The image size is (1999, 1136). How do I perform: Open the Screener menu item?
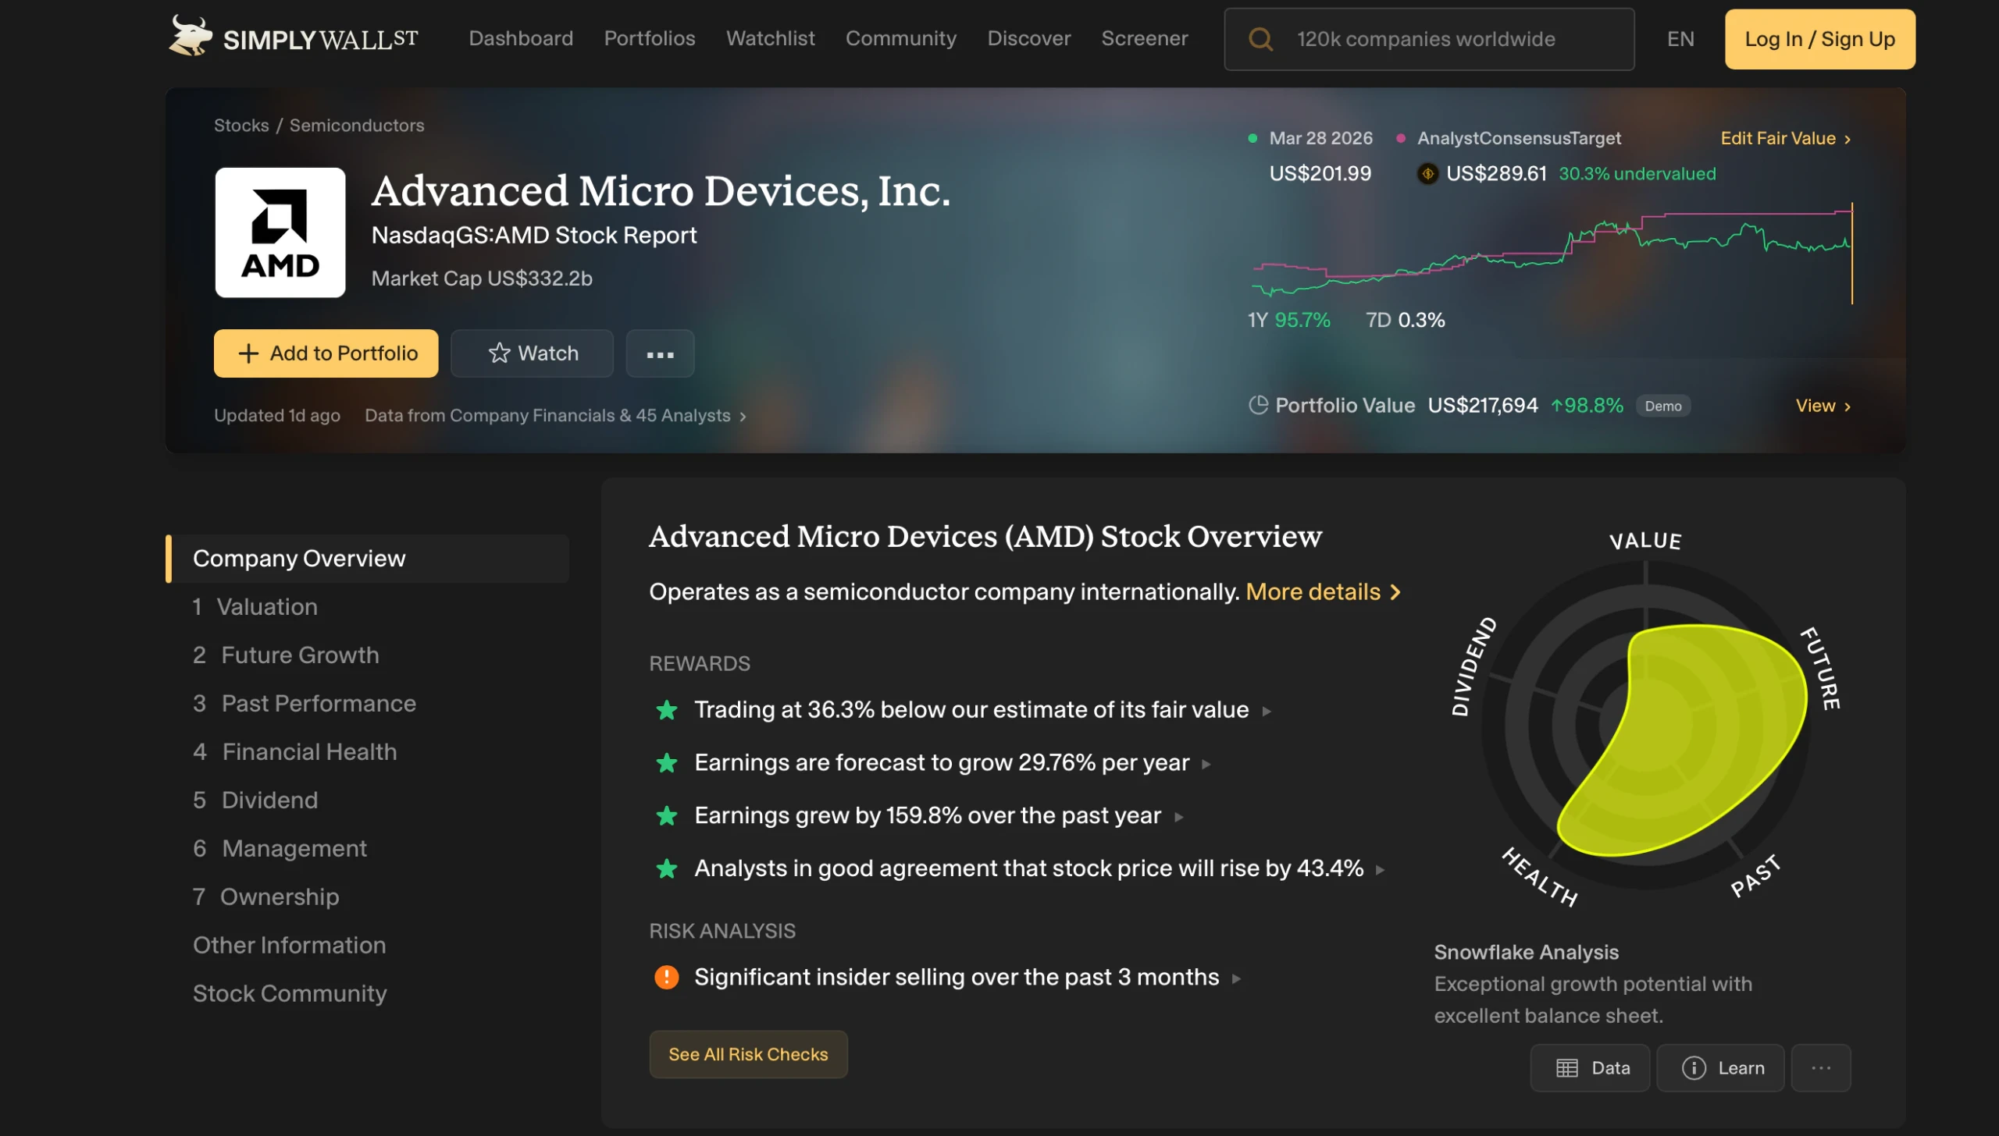1144,38
